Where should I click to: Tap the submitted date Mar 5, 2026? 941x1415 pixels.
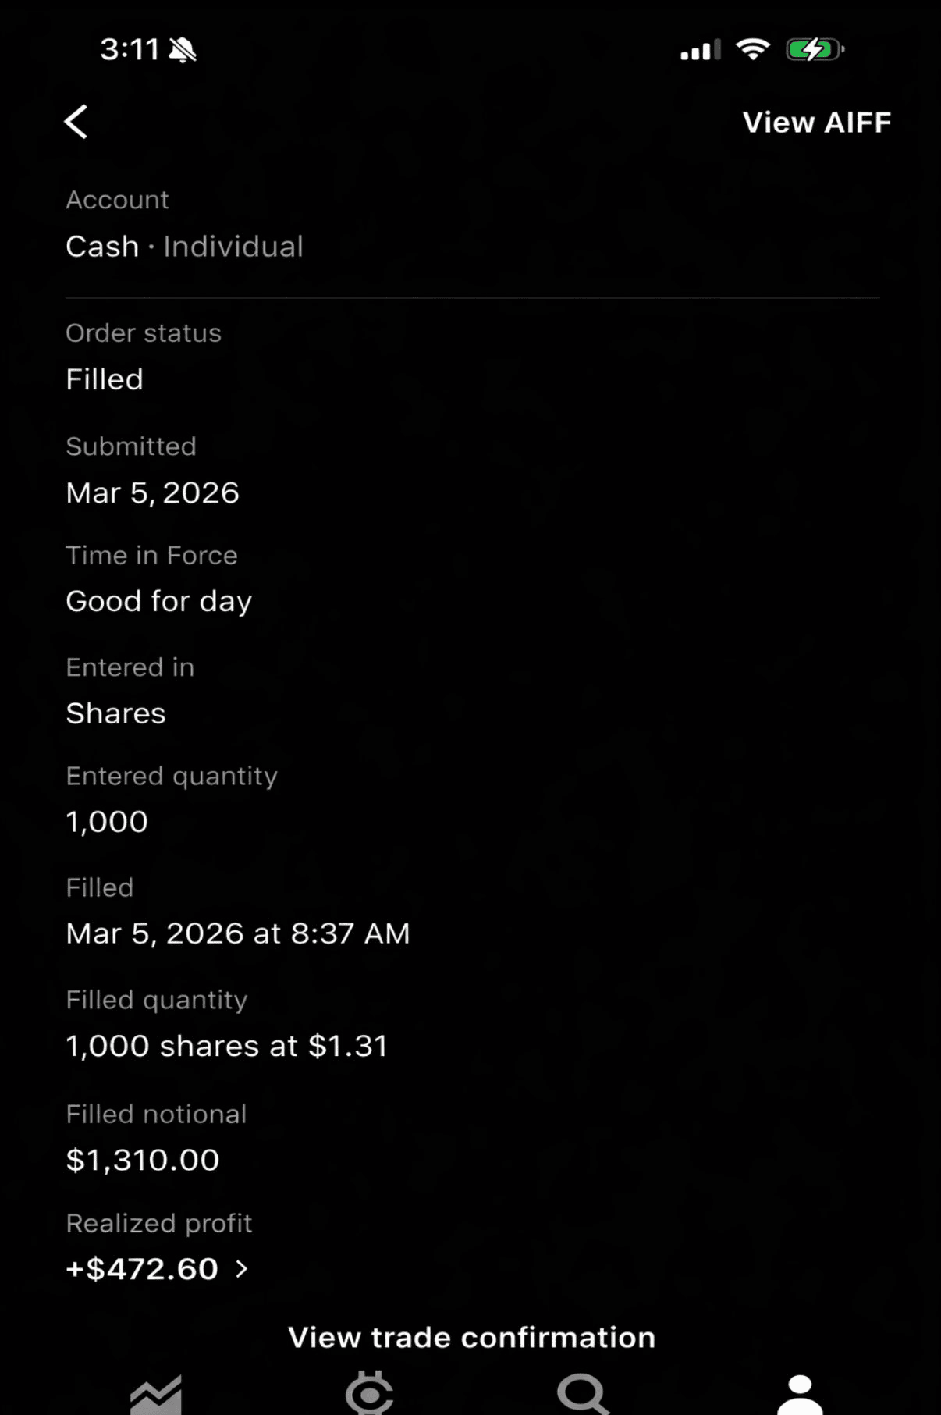click(x=152, y=492)
